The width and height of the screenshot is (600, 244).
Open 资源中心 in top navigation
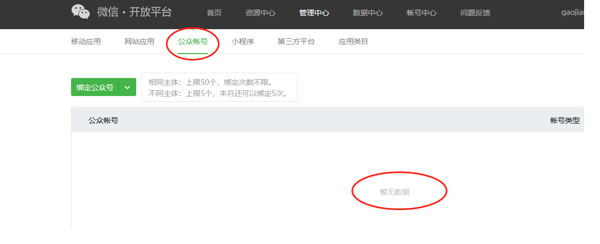(260, 13)
